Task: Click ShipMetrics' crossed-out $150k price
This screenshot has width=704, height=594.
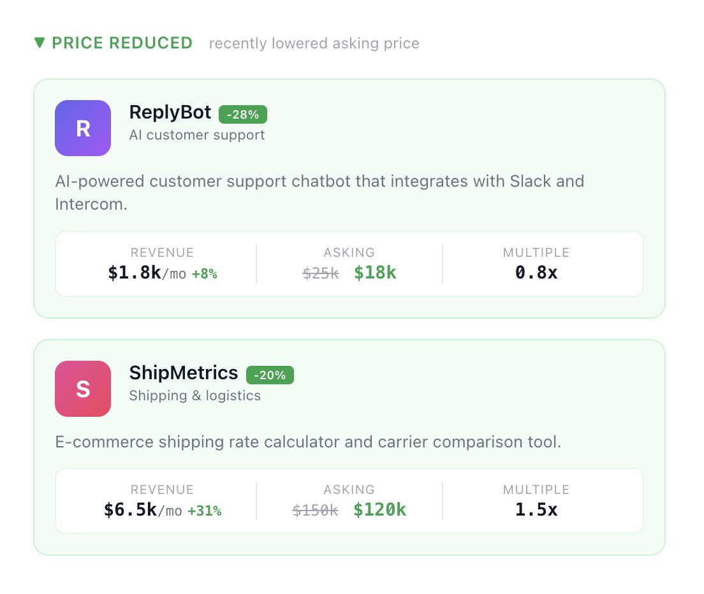Action: point(316,511)
